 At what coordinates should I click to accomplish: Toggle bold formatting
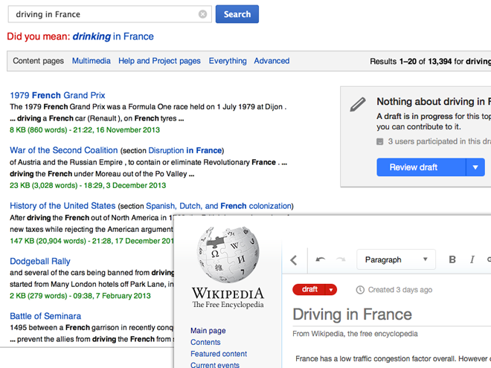452,259
